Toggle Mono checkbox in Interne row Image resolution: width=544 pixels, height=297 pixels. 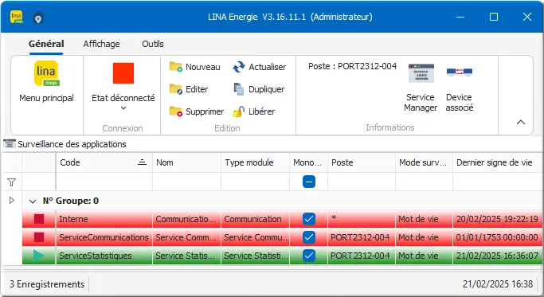[x=309, y=219]
